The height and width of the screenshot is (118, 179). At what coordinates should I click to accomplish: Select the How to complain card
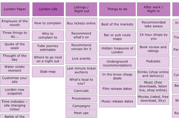[x=48, y=23]
